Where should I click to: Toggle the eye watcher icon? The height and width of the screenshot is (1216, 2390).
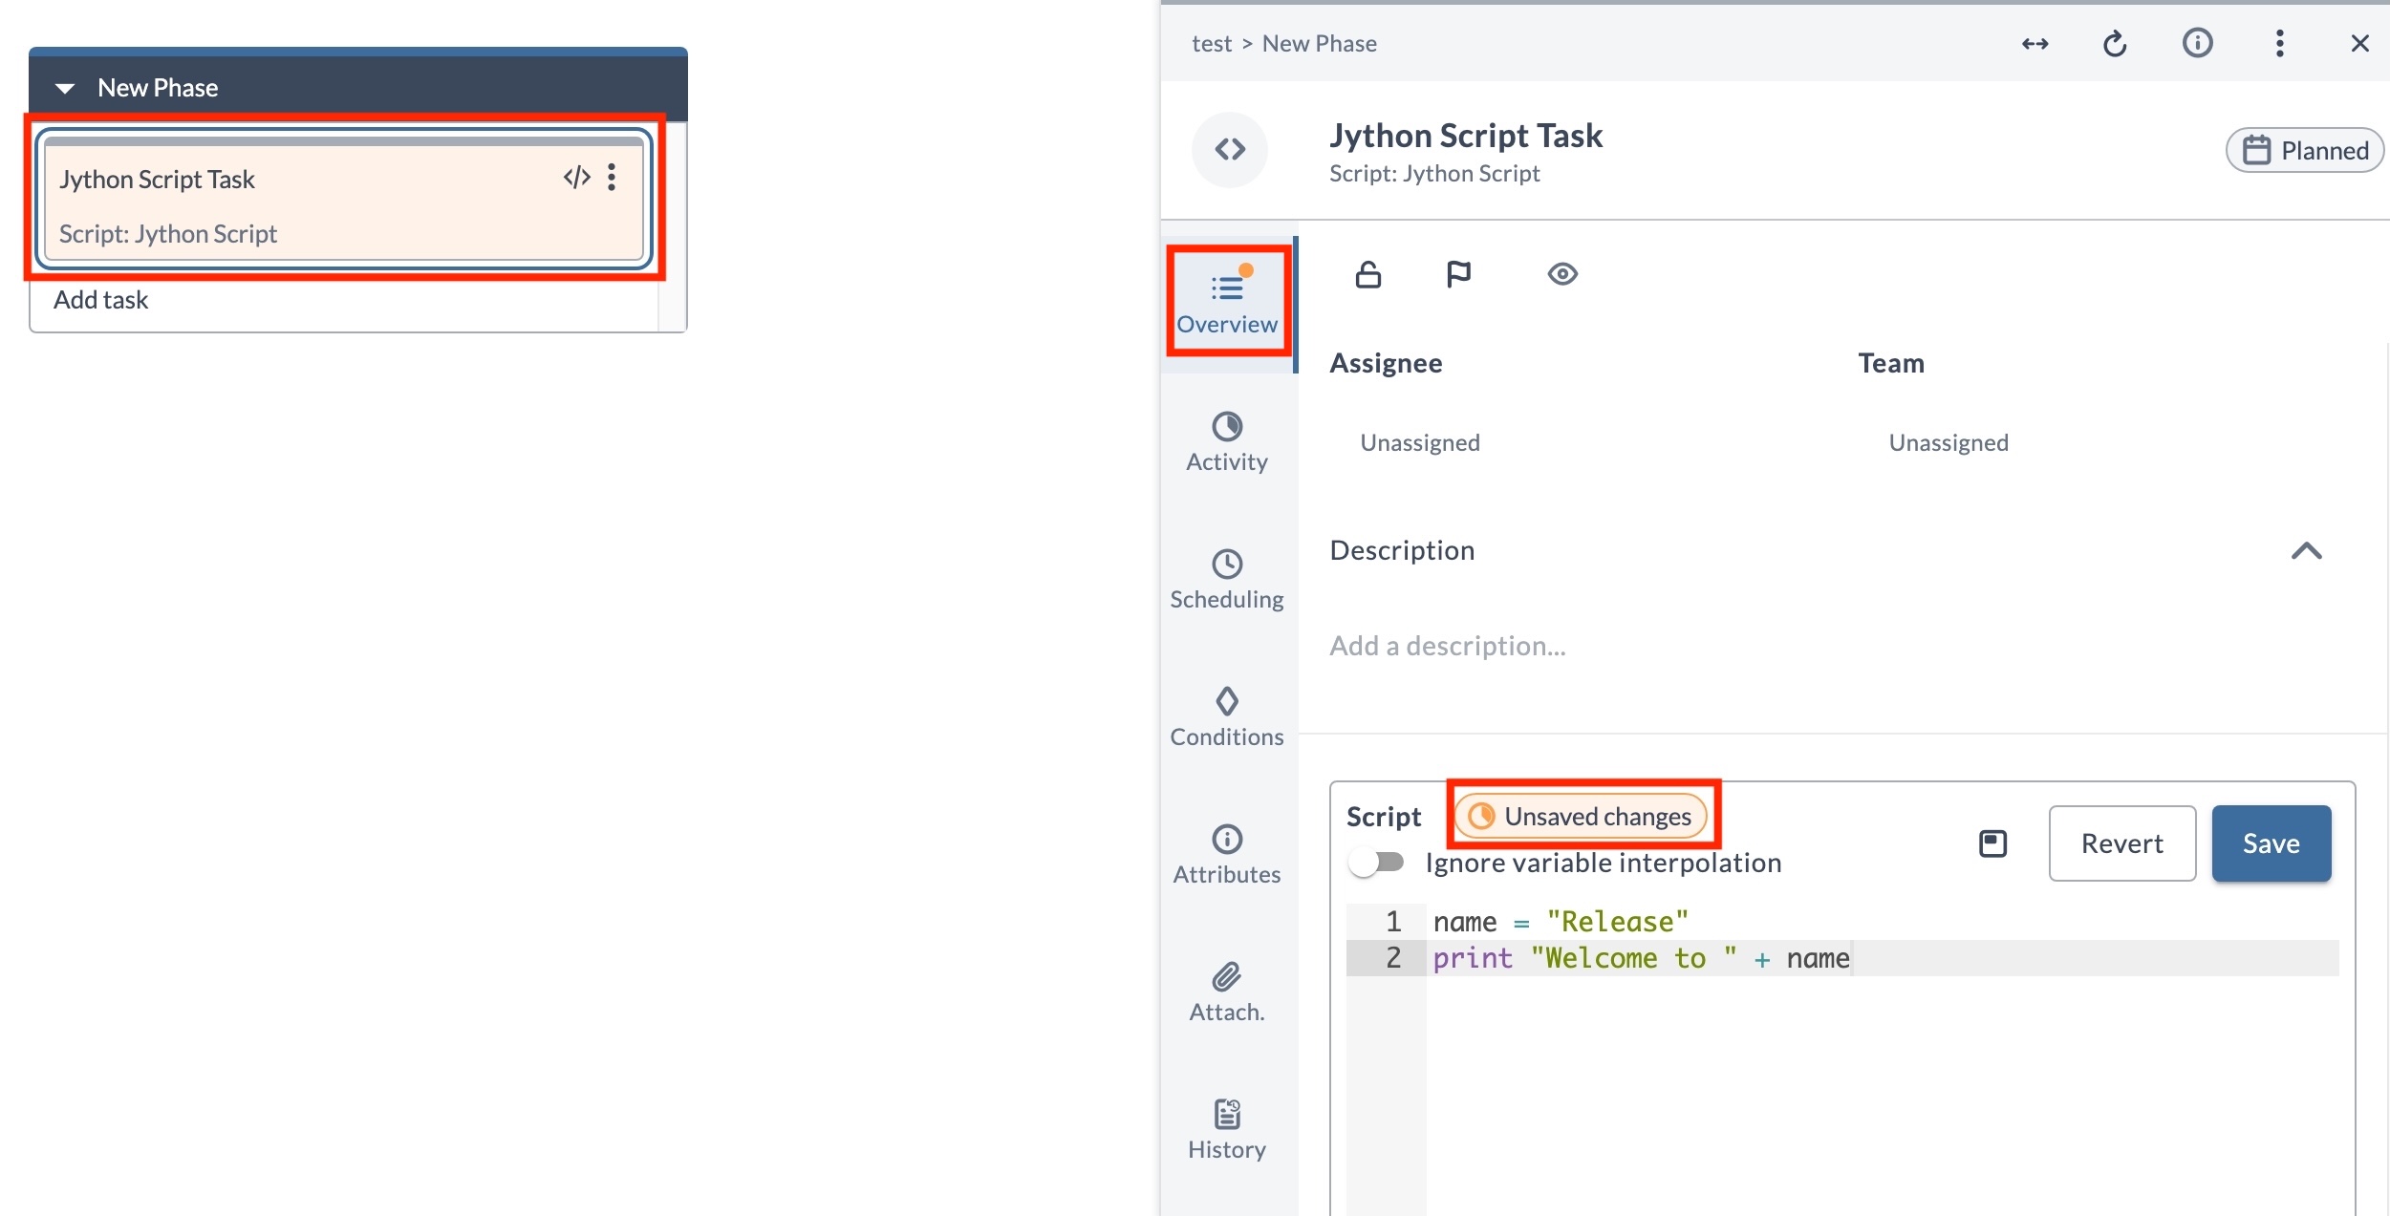pyautogui.click(x=1562, y=275)
